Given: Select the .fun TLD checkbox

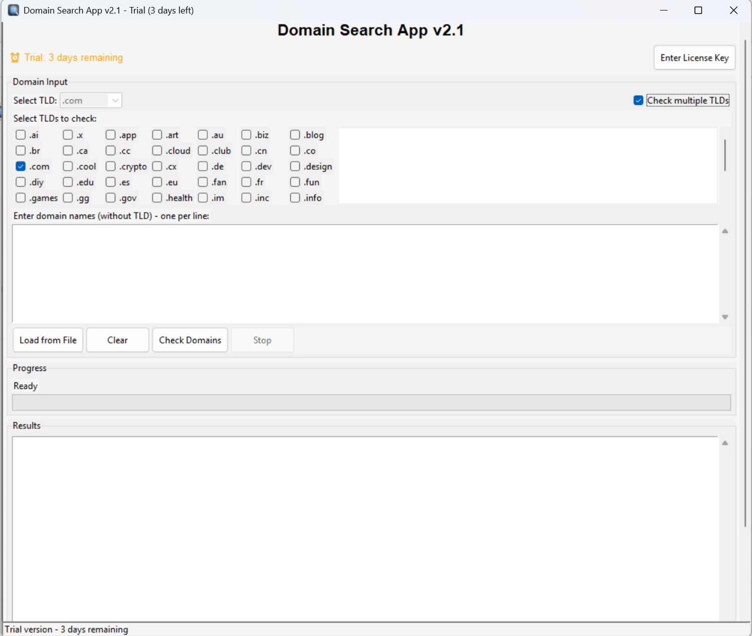Looking at the screenshot, I should point(295,182).
